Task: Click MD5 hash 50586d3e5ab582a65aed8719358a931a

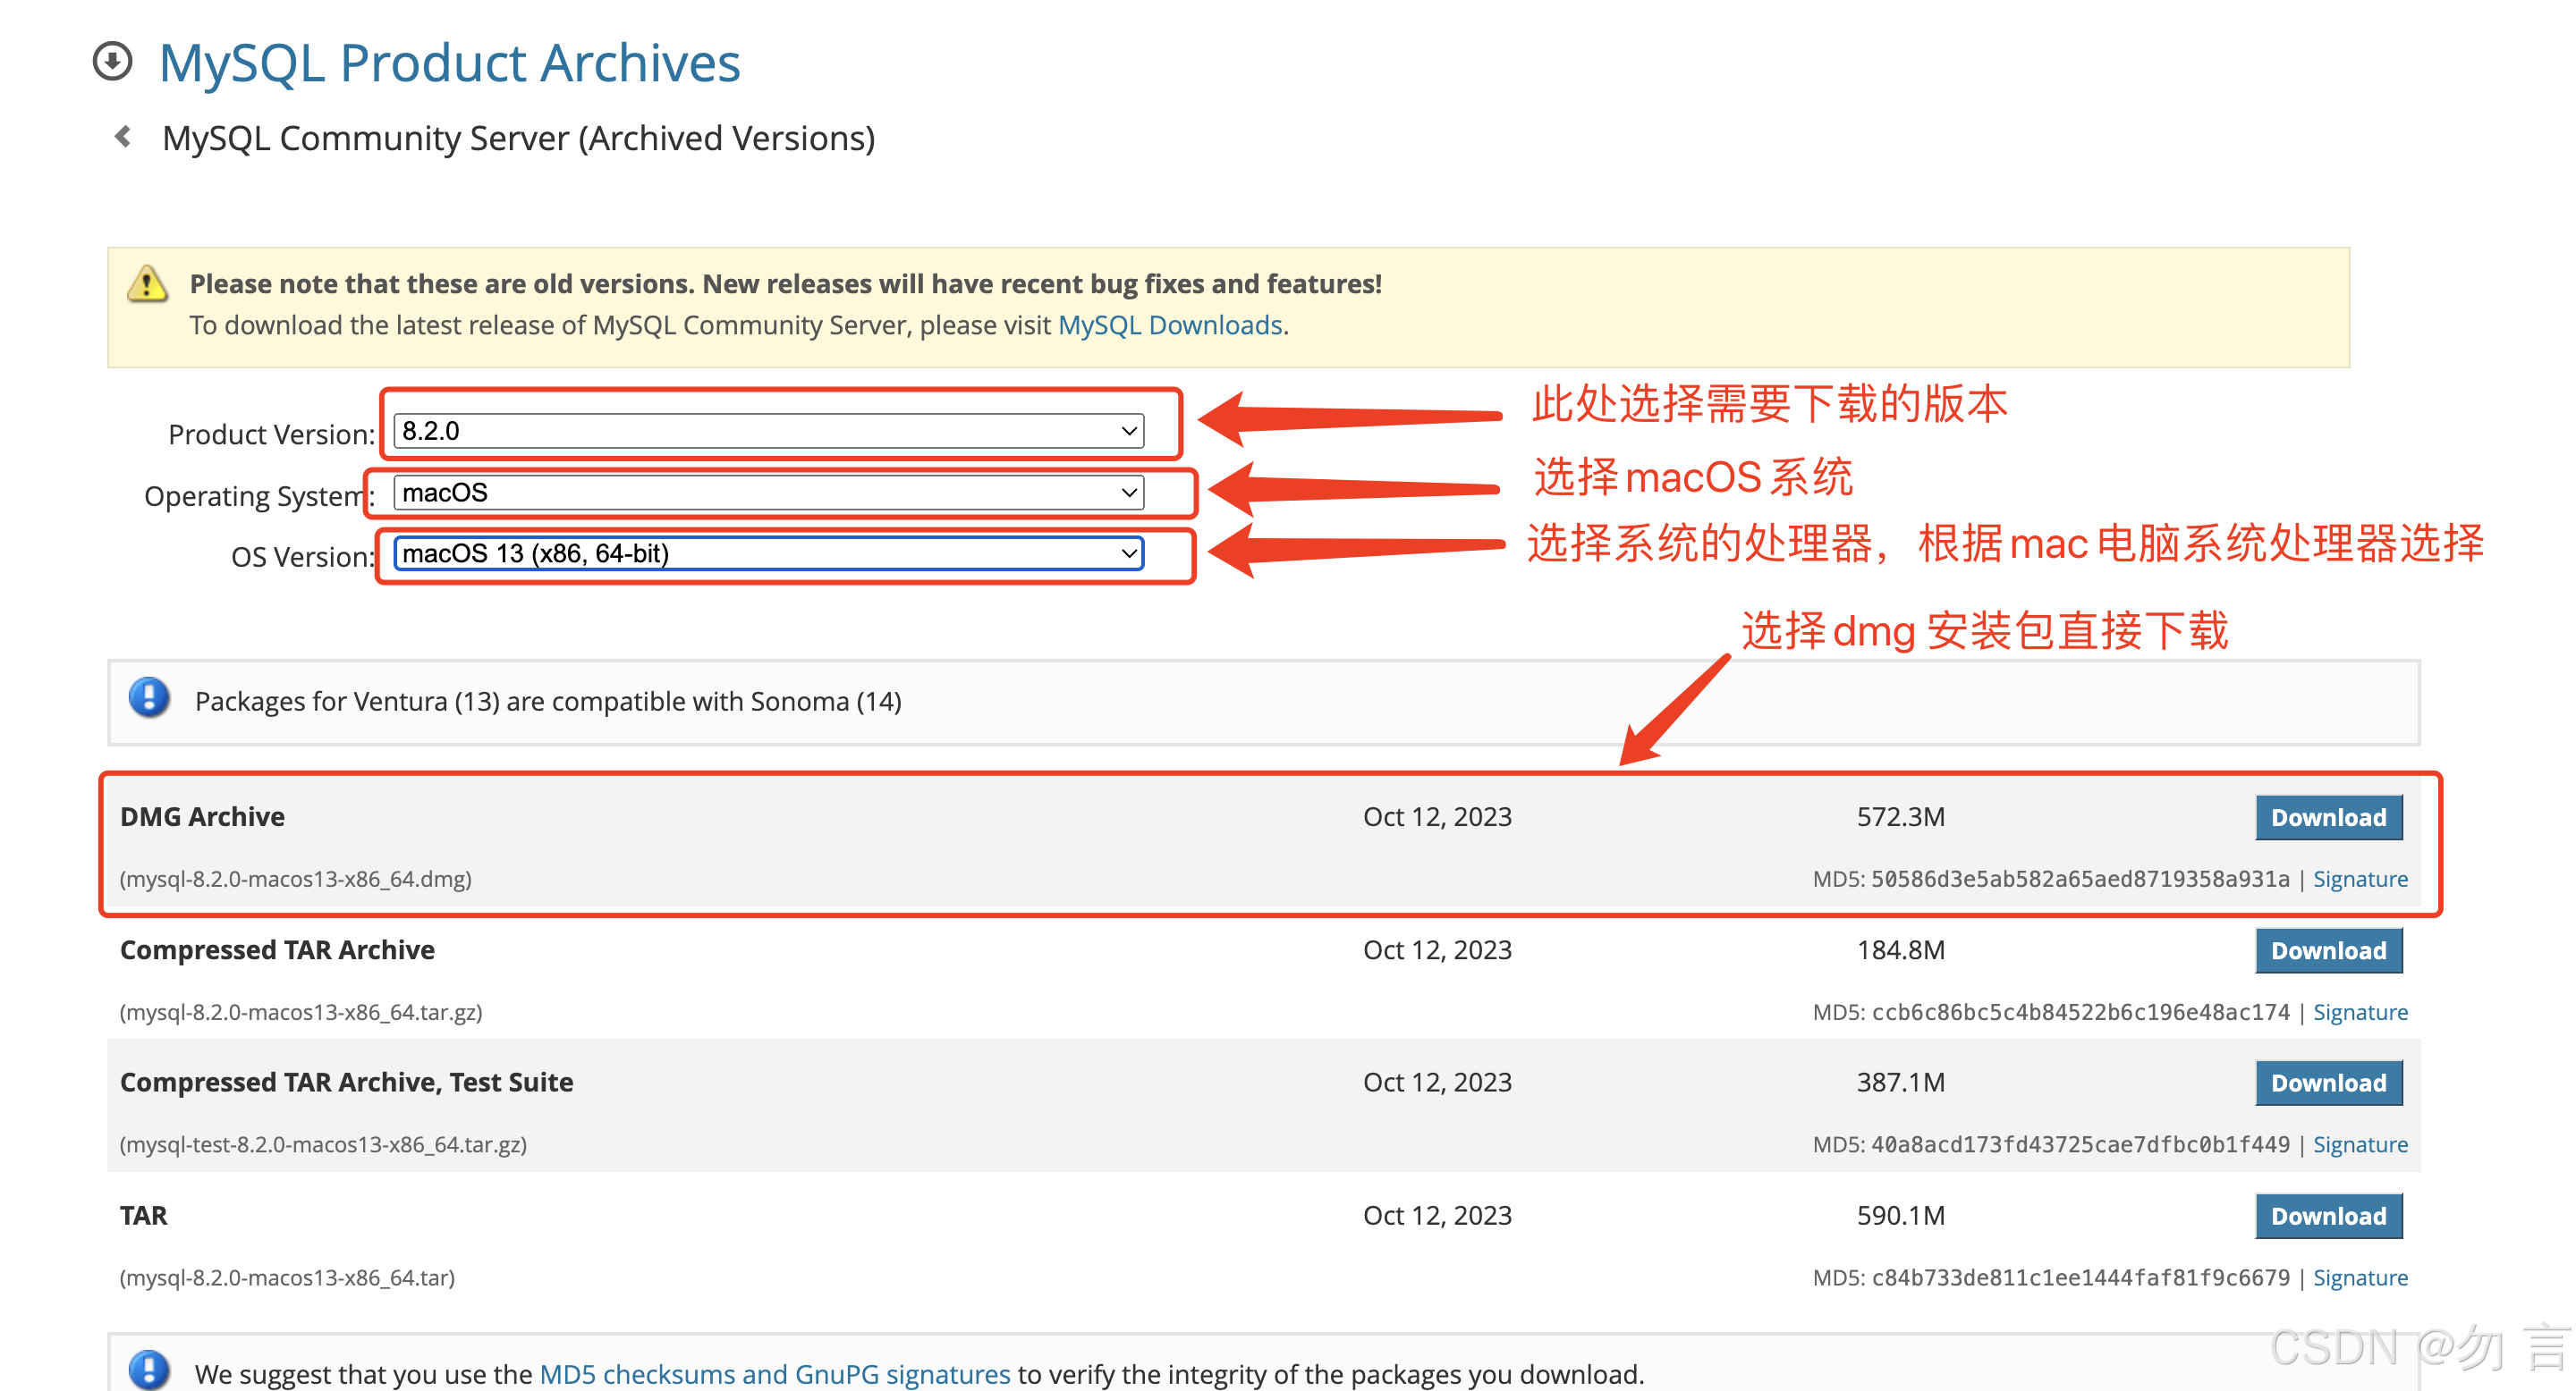Action: point(2080,880)
